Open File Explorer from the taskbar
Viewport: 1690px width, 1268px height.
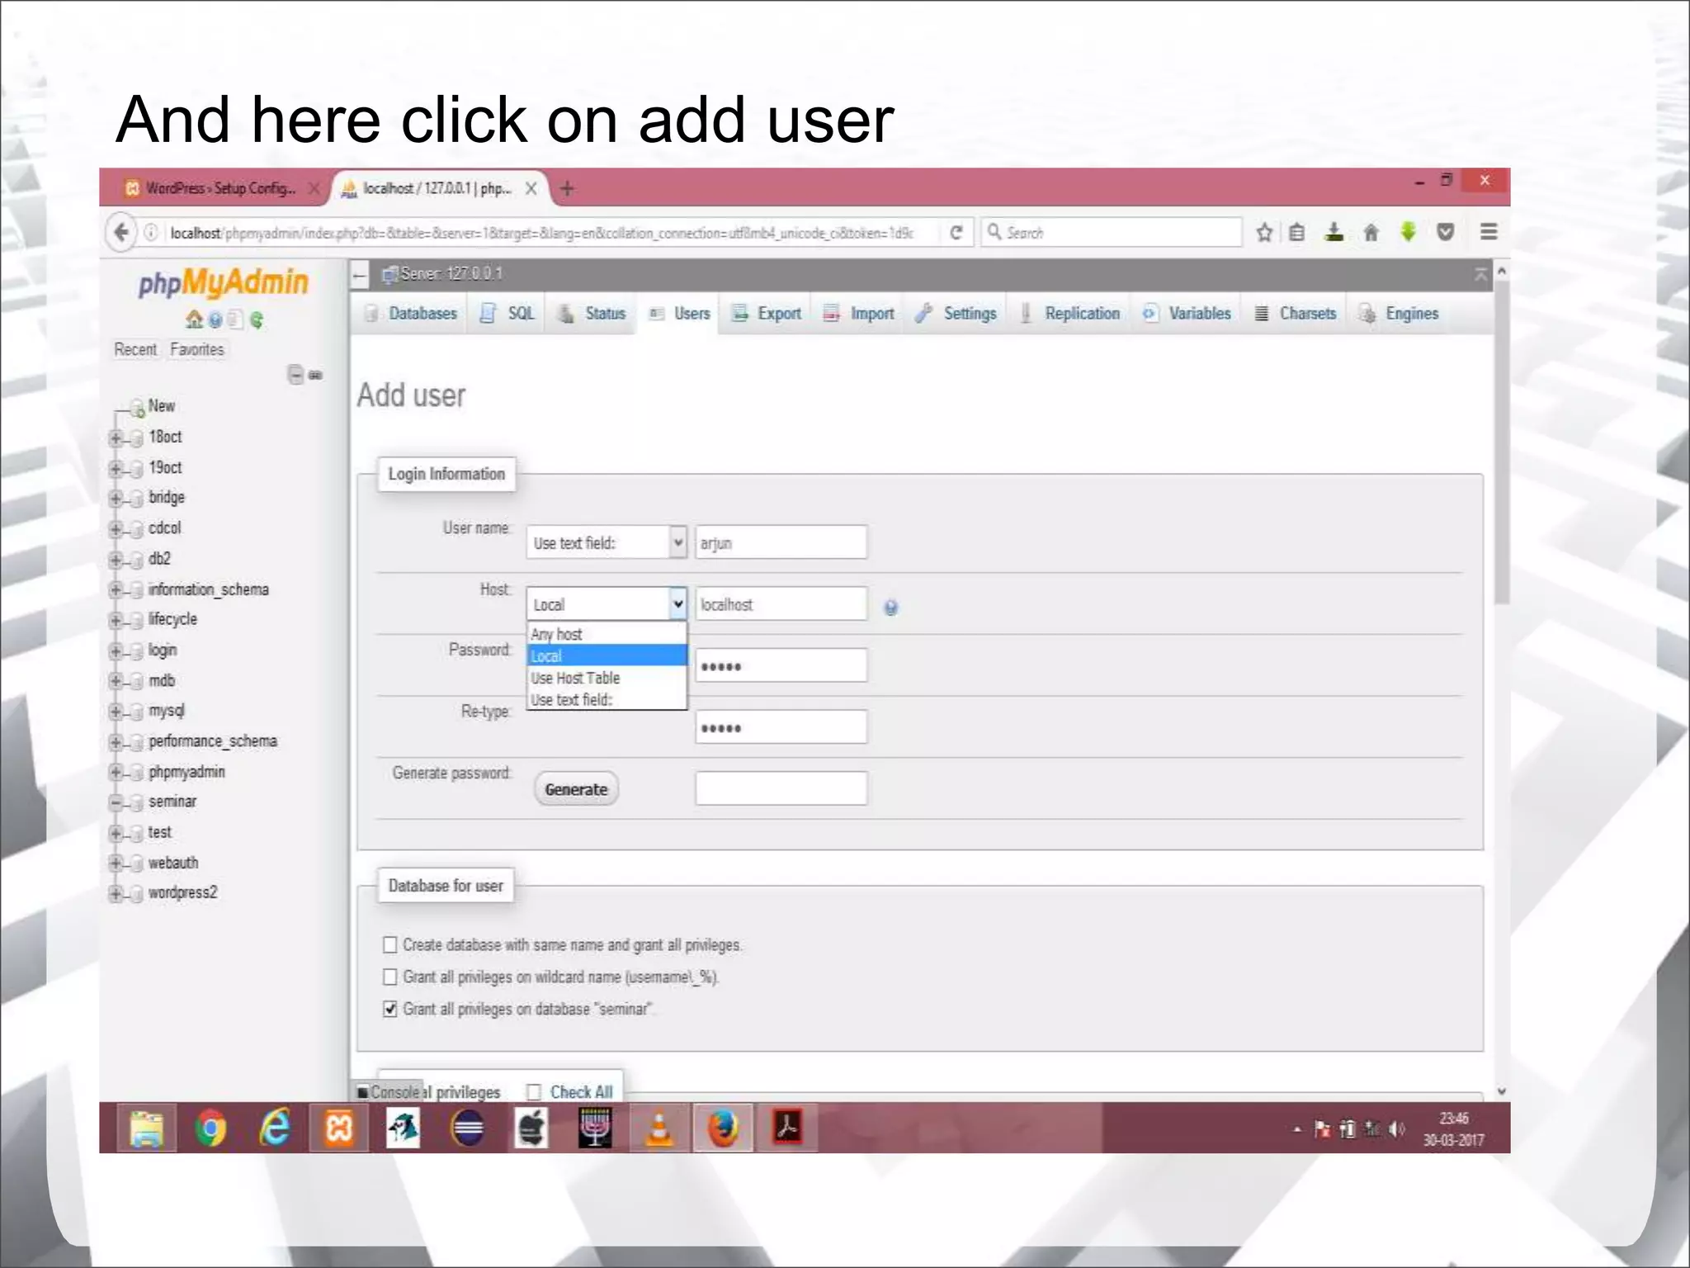[146, 1128]
